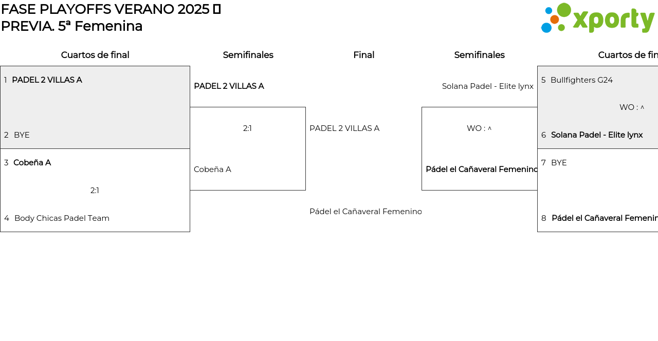Click PADEL 2 VILLAS A in the Final column

click(x=344, y=128)
